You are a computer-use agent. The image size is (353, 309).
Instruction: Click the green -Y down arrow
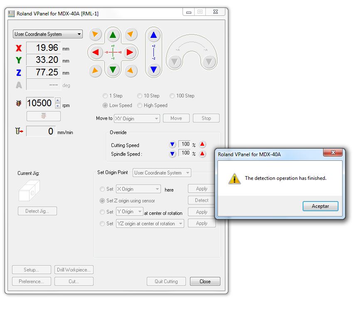[x=113, y=70]
